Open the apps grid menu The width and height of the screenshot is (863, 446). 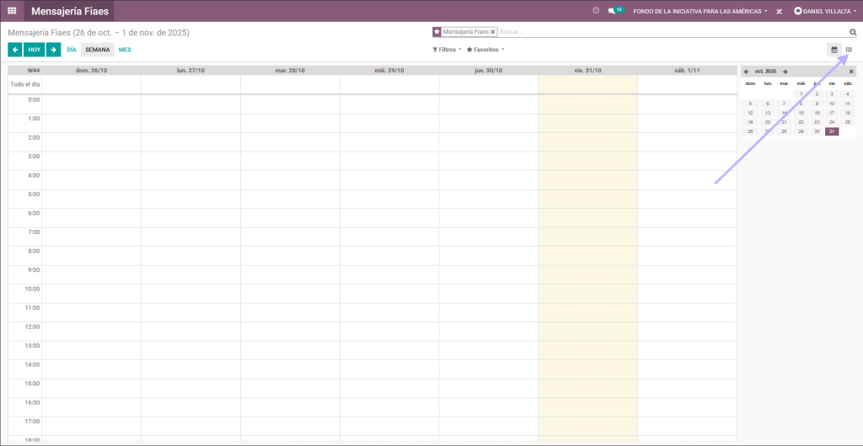pyautogui.click(x=12, y=11)
